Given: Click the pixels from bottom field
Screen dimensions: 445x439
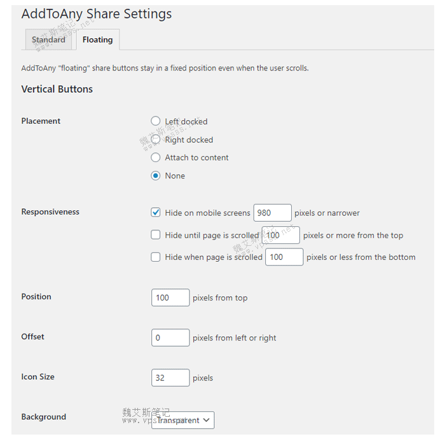Looking at the screenshot, I should pyautogui.click(x=284, y=257).
